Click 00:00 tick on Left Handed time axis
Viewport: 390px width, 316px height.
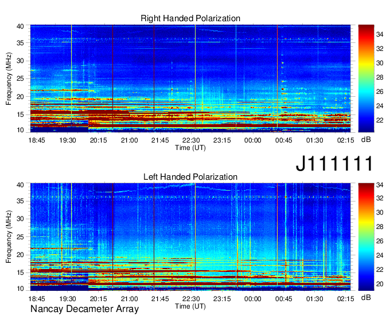tap(253, 299)
